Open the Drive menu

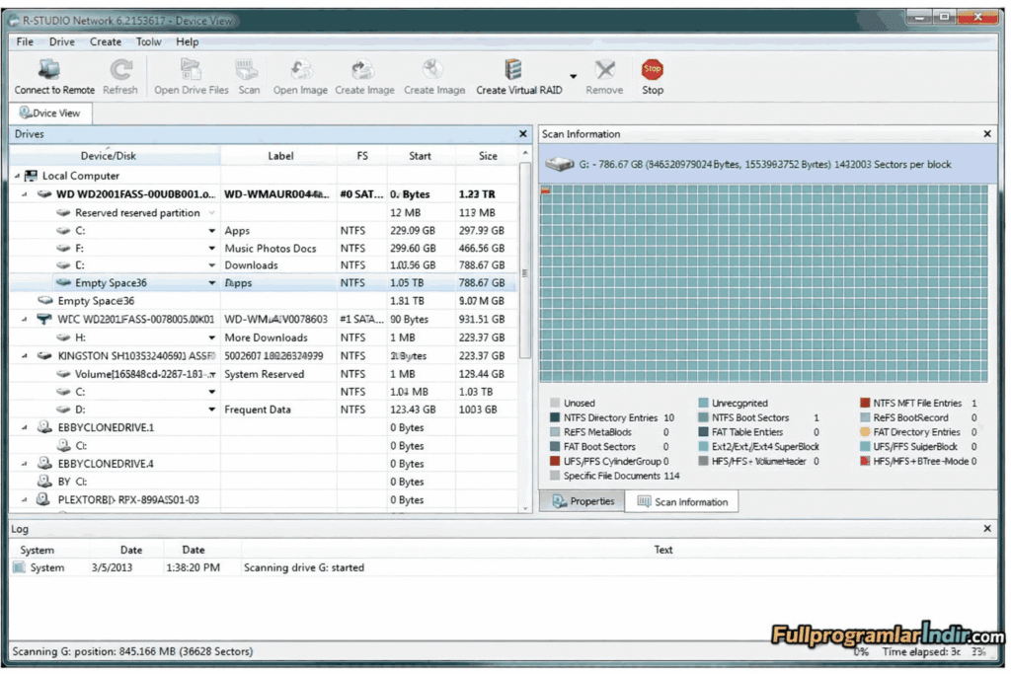click(61, 42)
